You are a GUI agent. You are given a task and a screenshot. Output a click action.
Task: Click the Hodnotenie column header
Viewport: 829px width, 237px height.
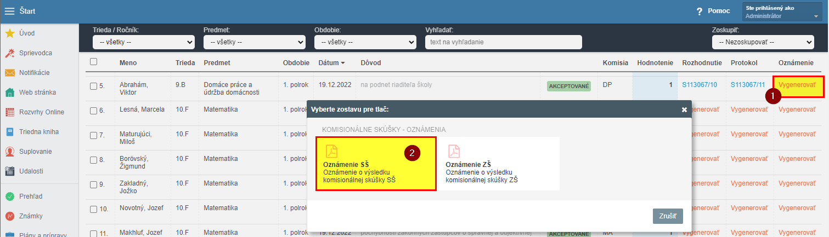655,63
